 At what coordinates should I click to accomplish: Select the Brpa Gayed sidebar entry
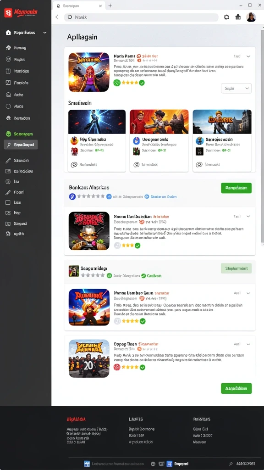21,145
